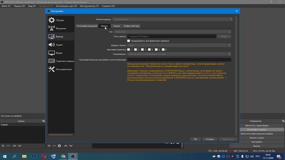Open source properties gear icon

[59, 146]
